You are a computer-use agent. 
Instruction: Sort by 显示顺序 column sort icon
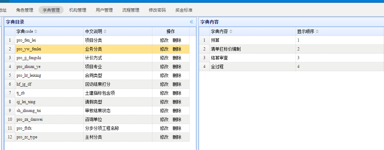click(317, 32)
